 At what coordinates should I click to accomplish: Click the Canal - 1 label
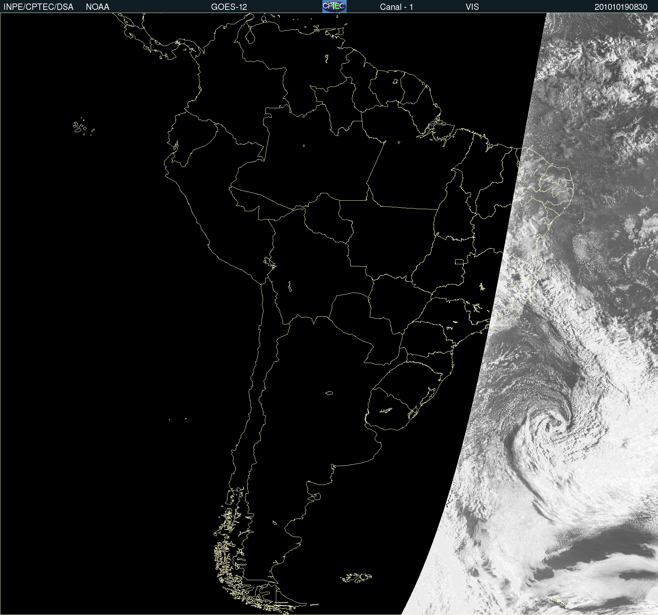point(396,7)
